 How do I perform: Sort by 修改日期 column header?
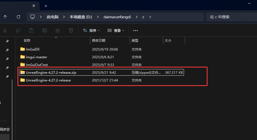[99, 41]
